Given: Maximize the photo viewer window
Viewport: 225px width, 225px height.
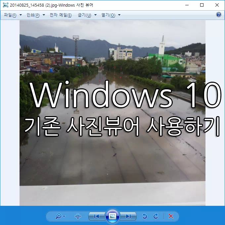Looking at the screenshot, I should pos(202,5).
